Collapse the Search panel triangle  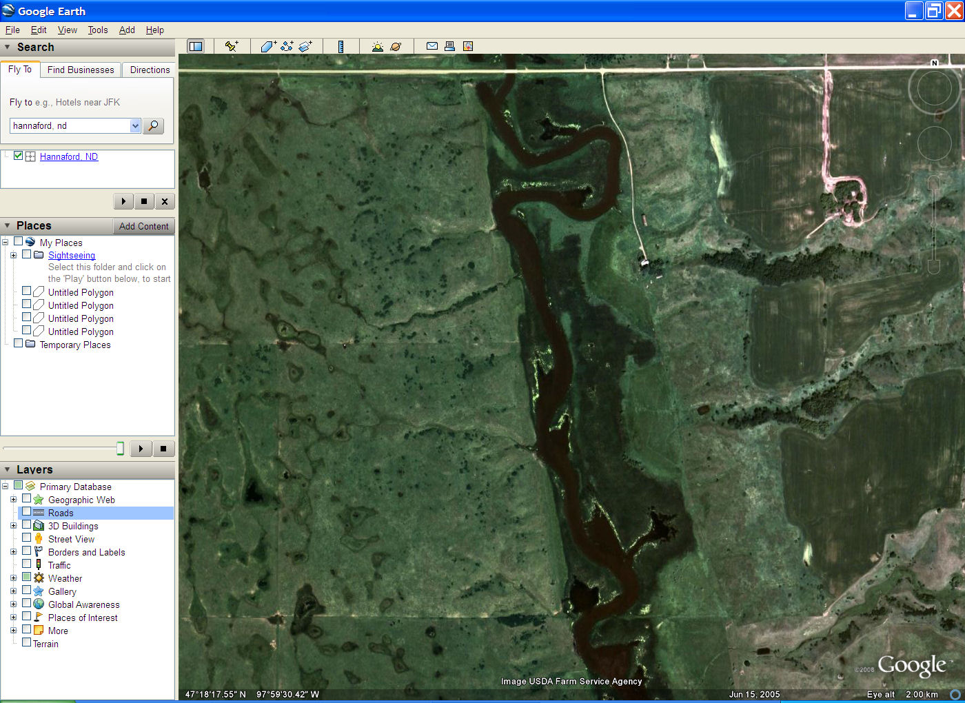[x=8, y=47]
